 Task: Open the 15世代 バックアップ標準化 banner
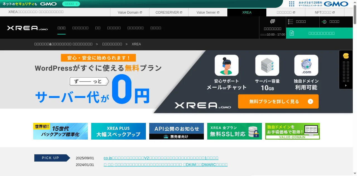click(61, 131)
